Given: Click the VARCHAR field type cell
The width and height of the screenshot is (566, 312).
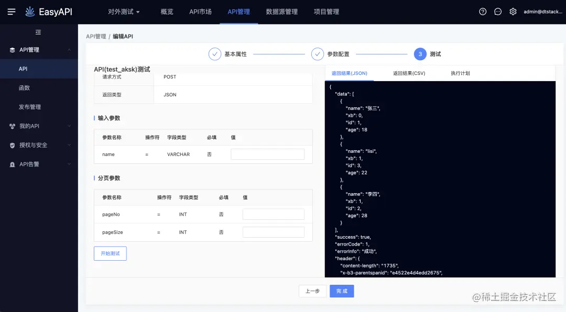Looking at the screenshot, I should [178, 154].
